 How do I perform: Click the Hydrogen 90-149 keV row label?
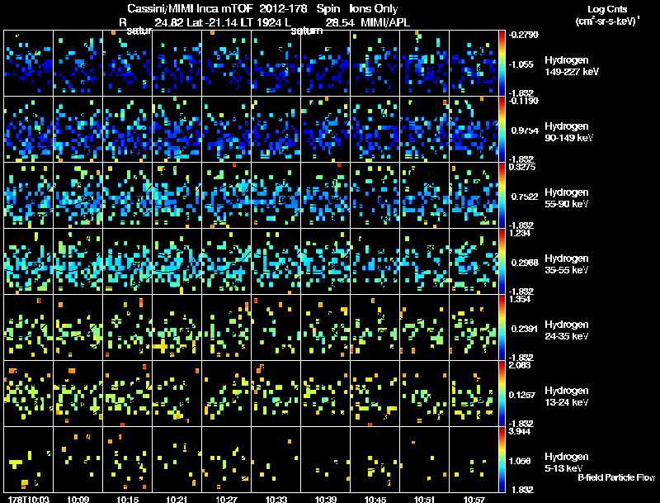tap(568, 132)
